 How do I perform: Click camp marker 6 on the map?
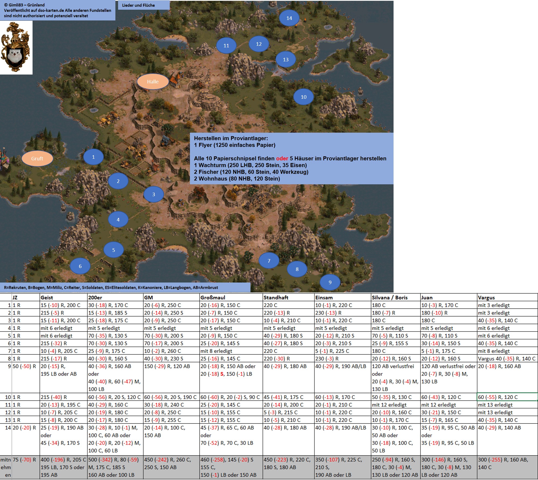tap(80, 266)
